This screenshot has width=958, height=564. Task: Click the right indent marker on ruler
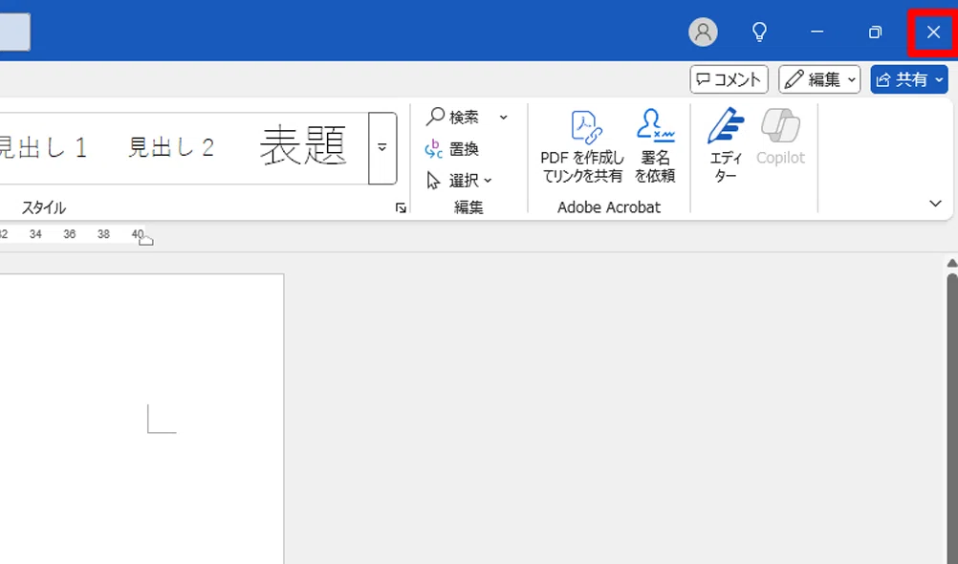146,241
